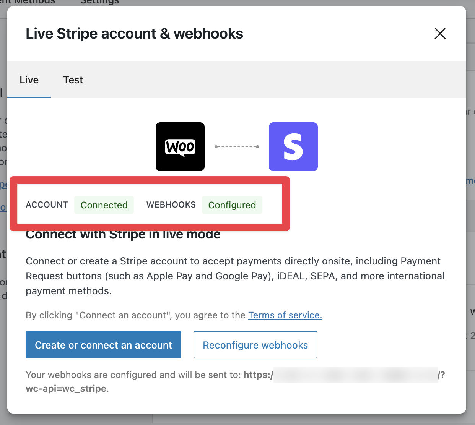Image resolution: width=475 pixels, height=425 pixels.
Task: Switch to the Test tab
Action: 73,80
